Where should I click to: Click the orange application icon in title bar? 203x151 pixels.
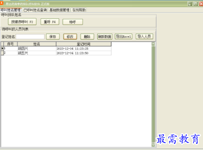click(x=2, y=3)
